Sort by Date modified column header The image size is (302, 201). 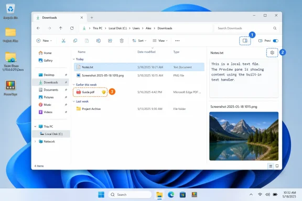point(146,52)
